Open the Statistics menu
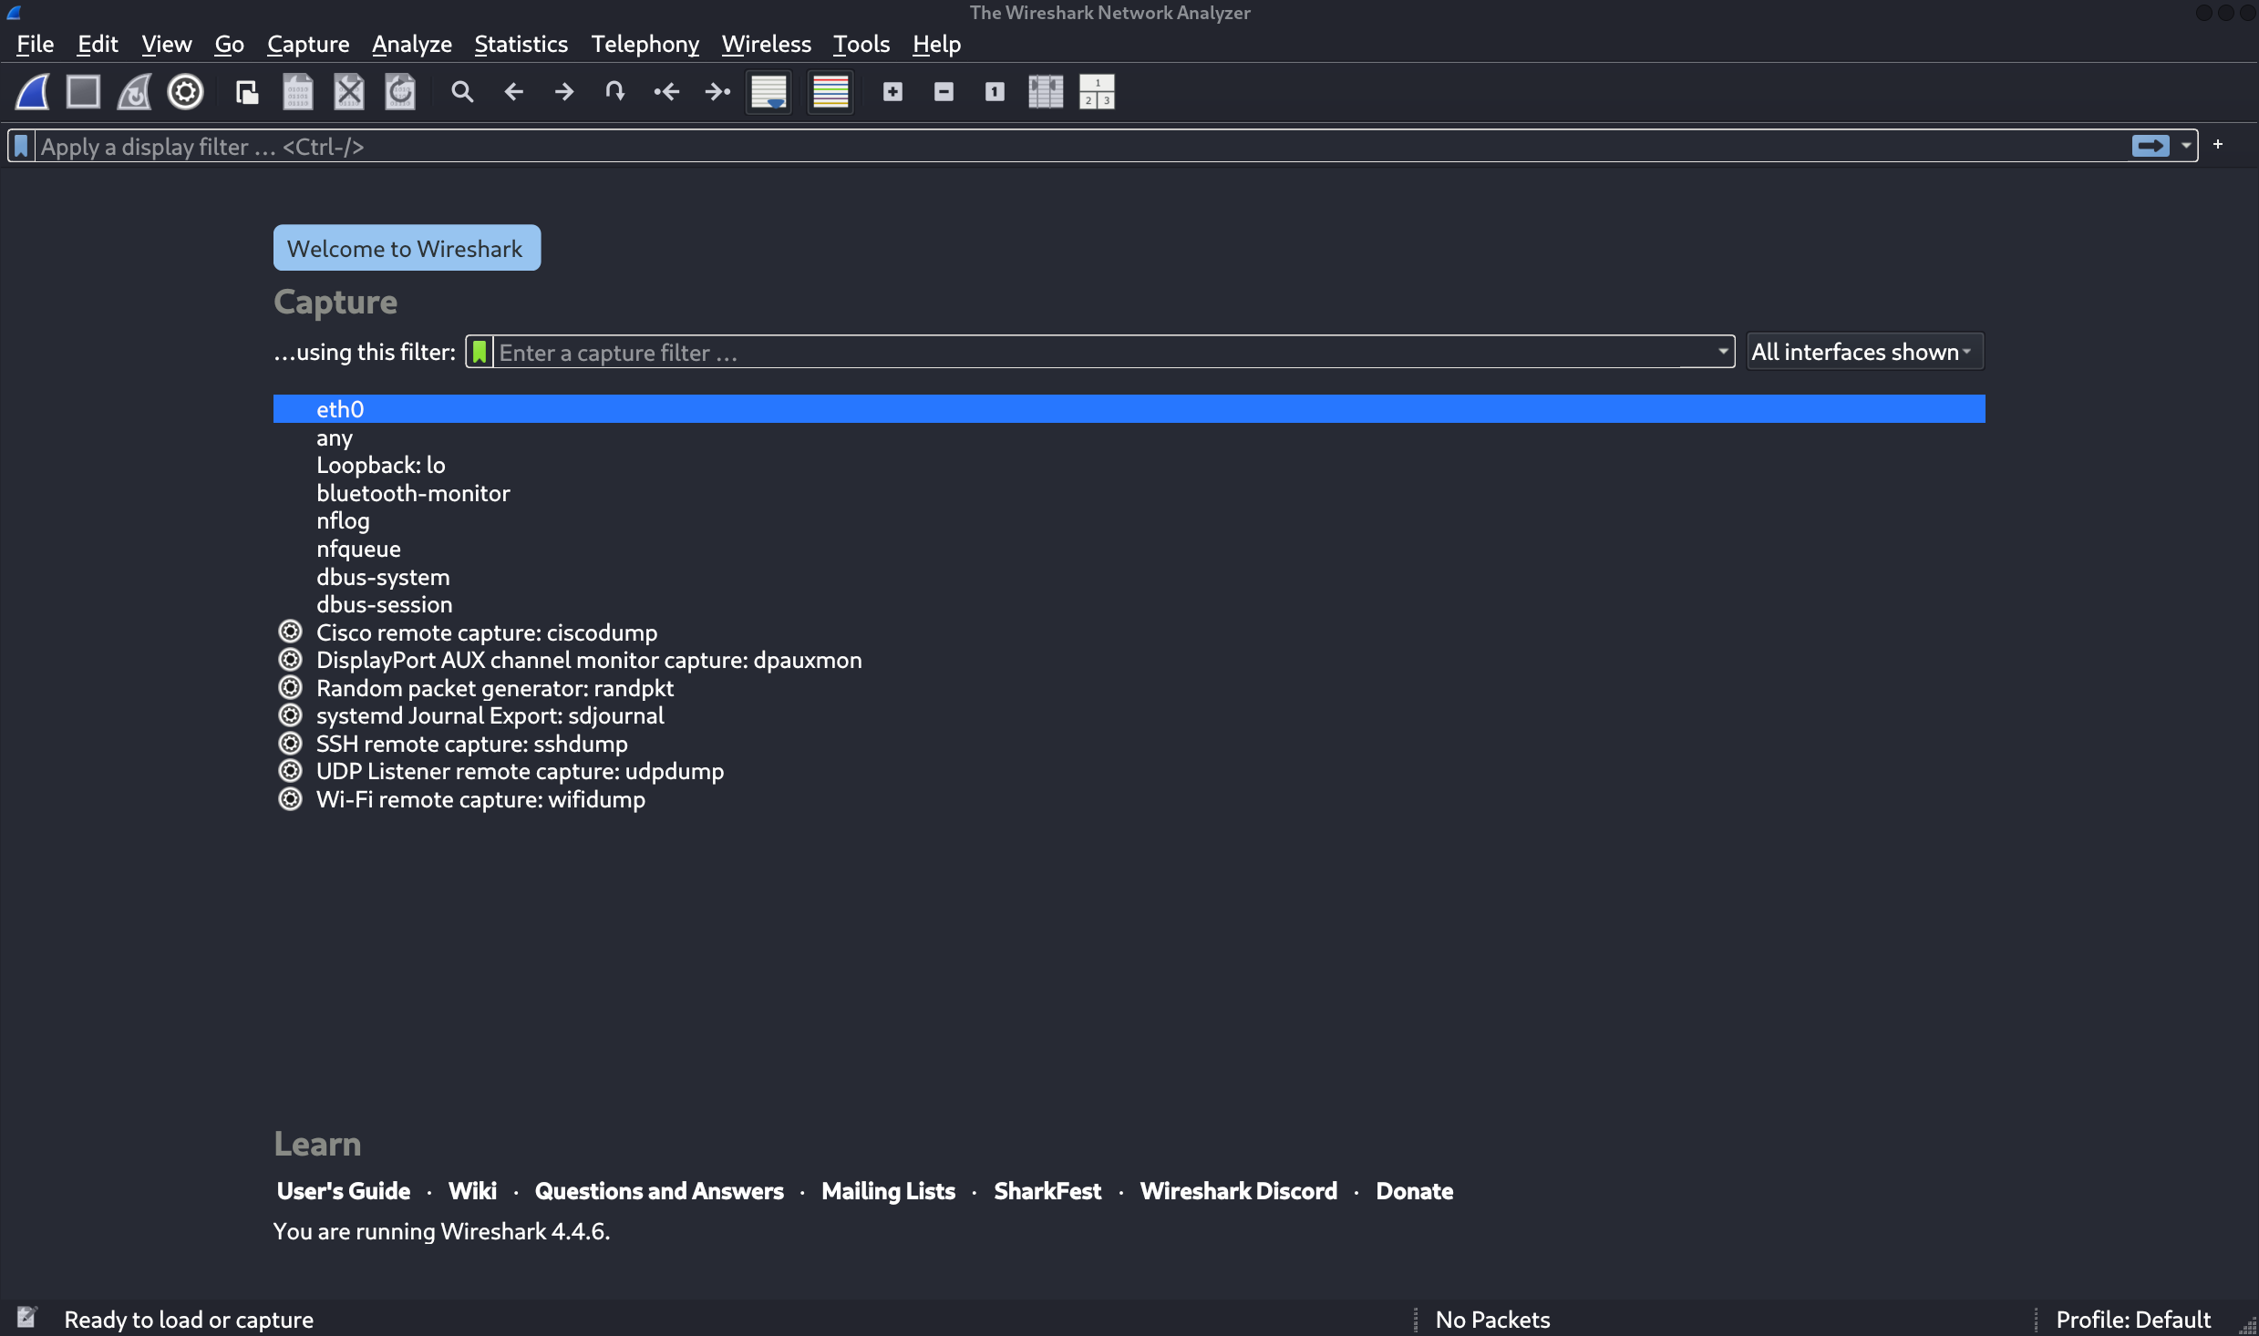The width and height of the screenshot is (2259, 1336). pos(521,44)
